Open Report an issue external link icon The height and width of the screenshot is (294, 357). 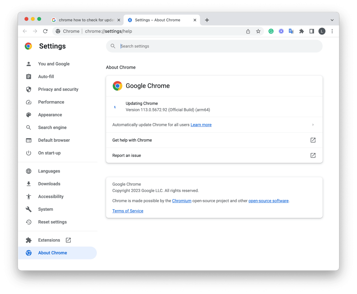pyautogui.click(x=313, y=155)
